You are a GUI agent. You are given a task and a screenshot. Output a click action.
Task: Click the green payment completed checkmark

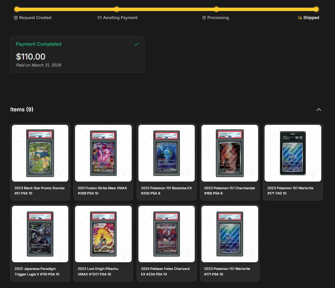tap(137, 44)
